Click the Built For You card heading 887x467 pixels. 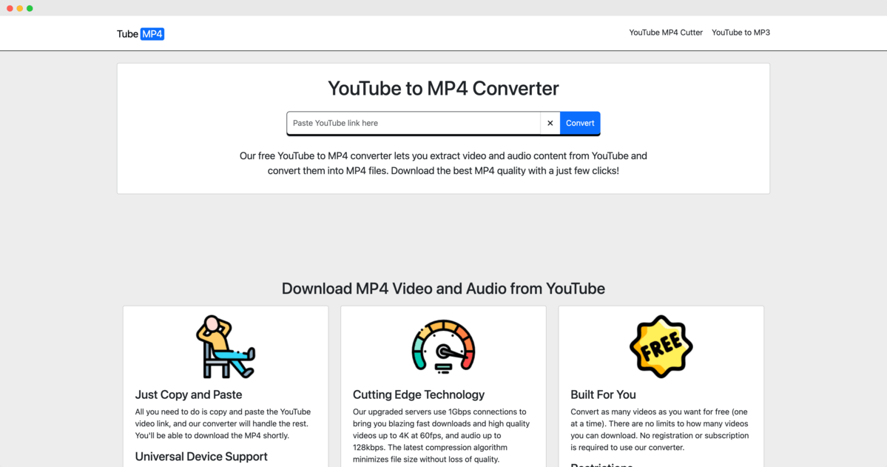point(605,394)
